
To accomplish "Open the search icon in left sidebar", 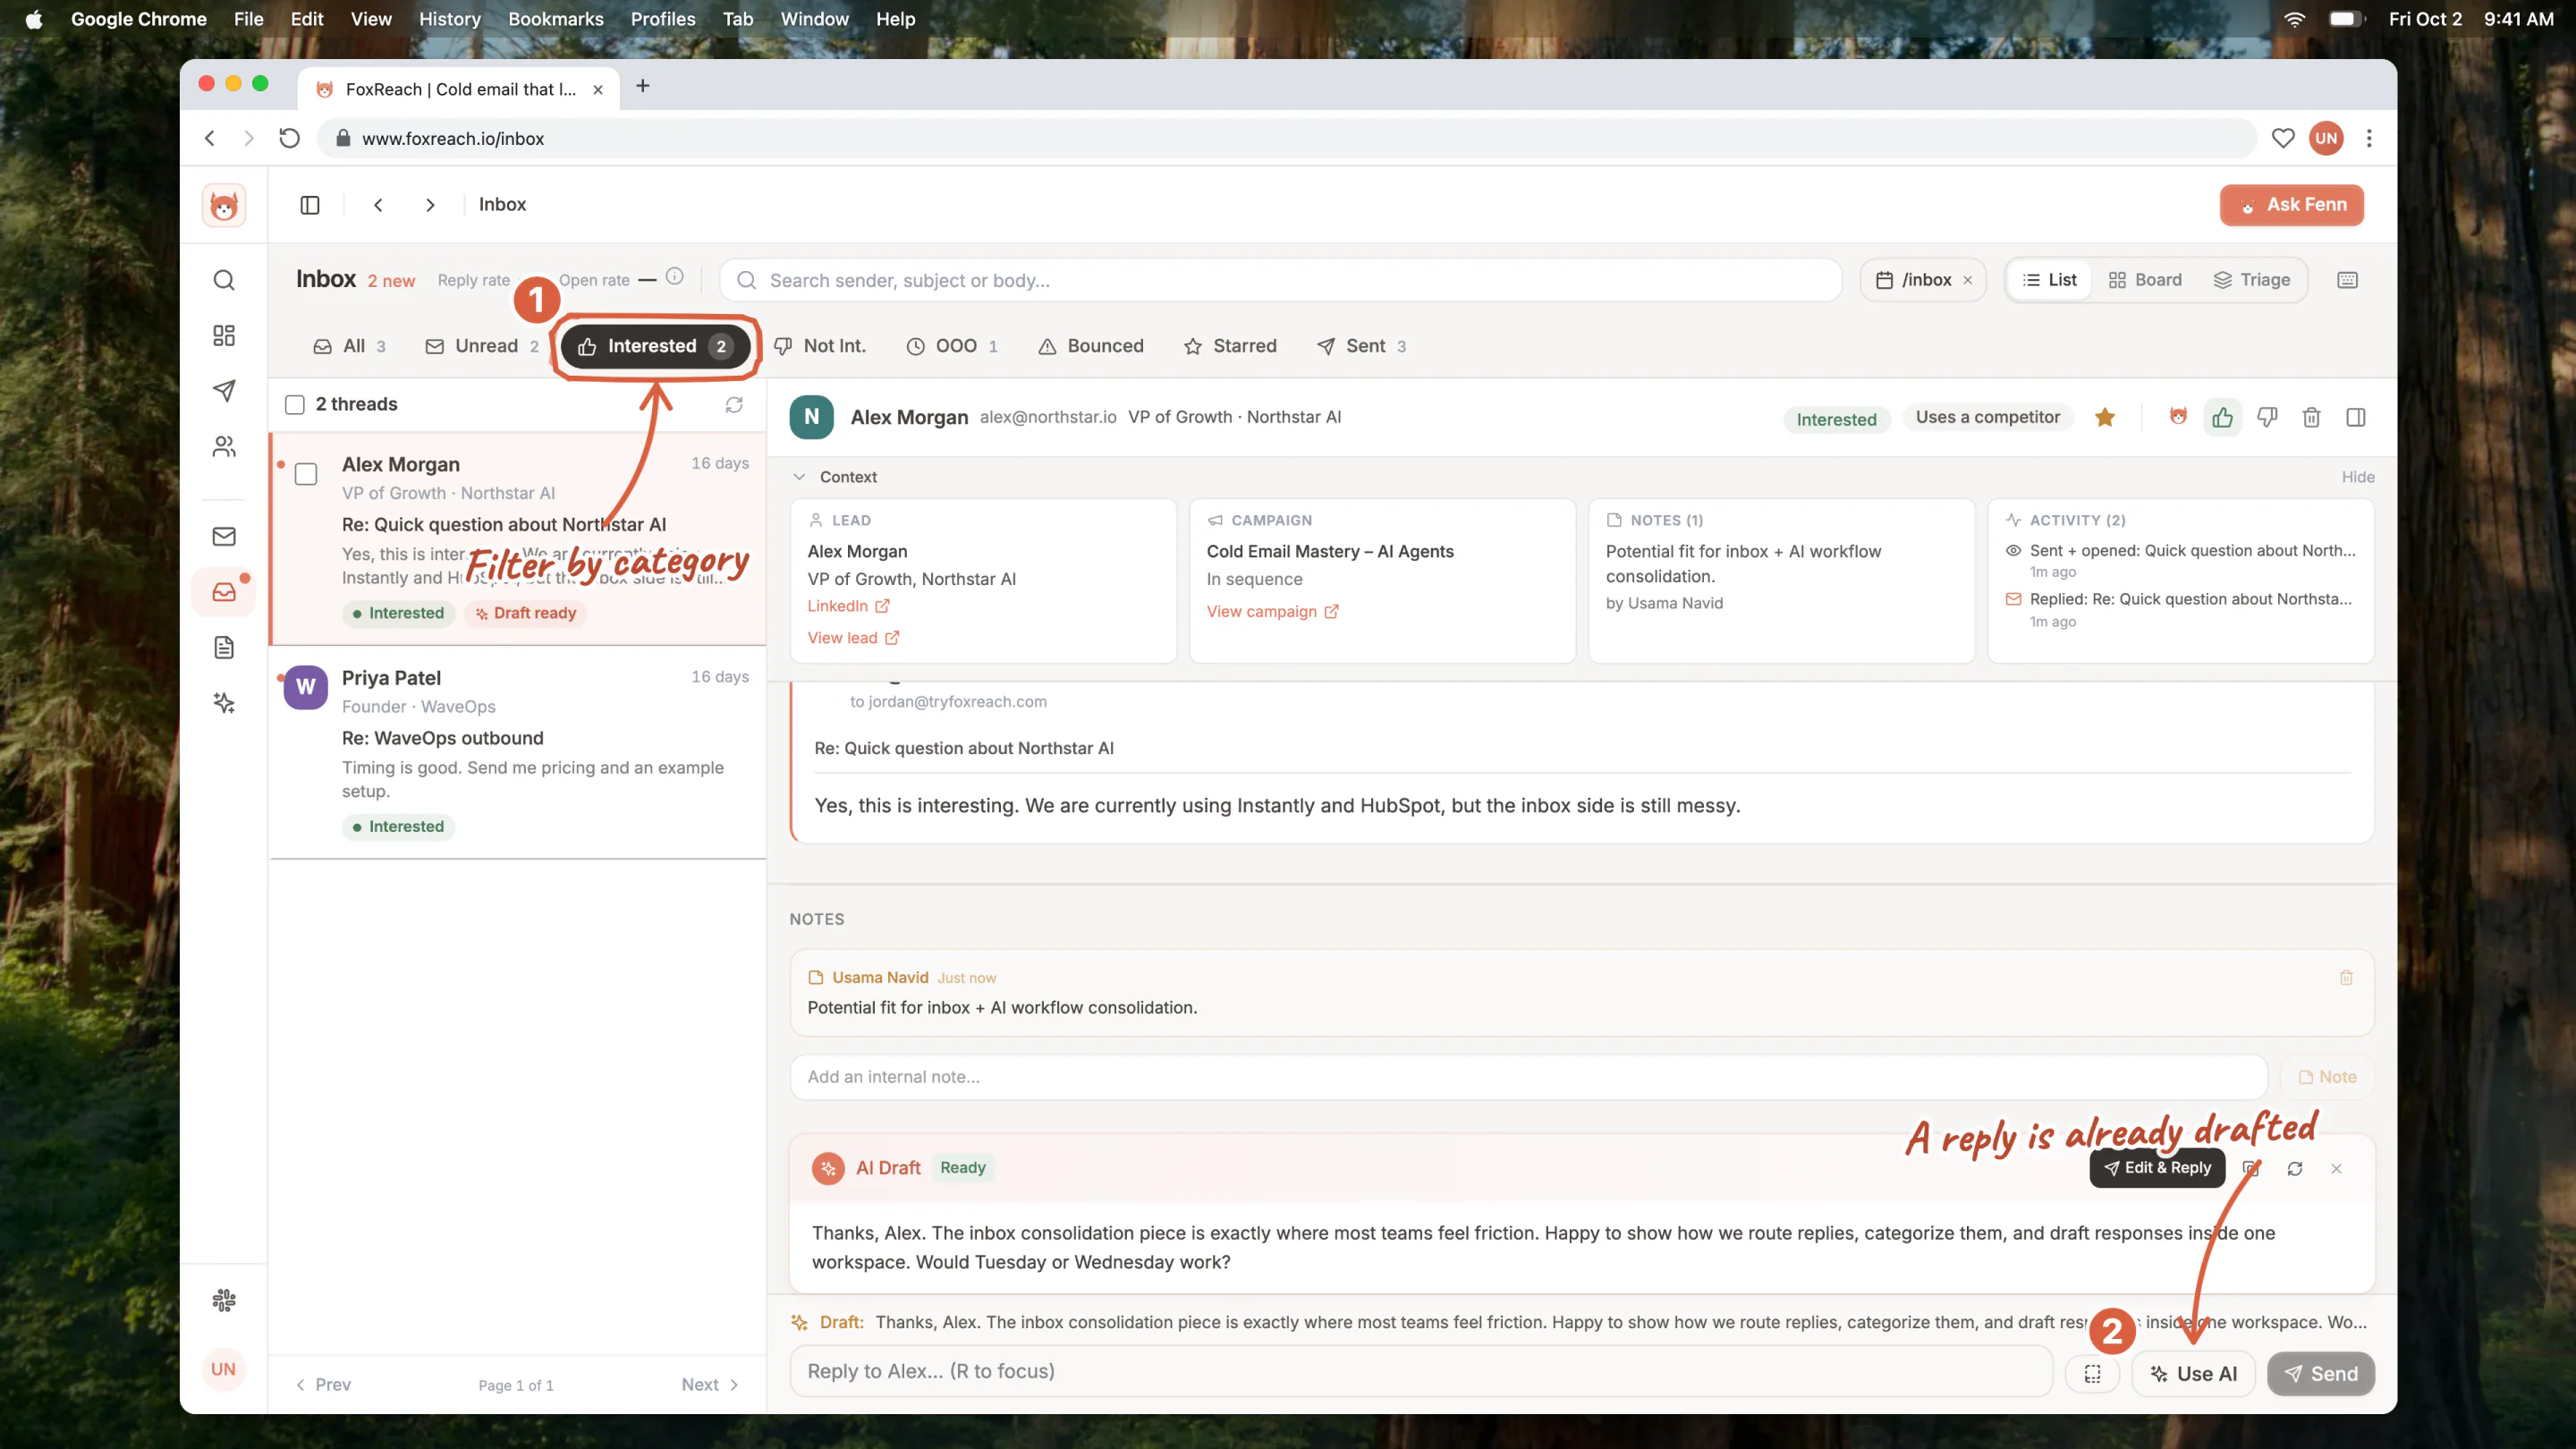I will [x=224, y=280].
